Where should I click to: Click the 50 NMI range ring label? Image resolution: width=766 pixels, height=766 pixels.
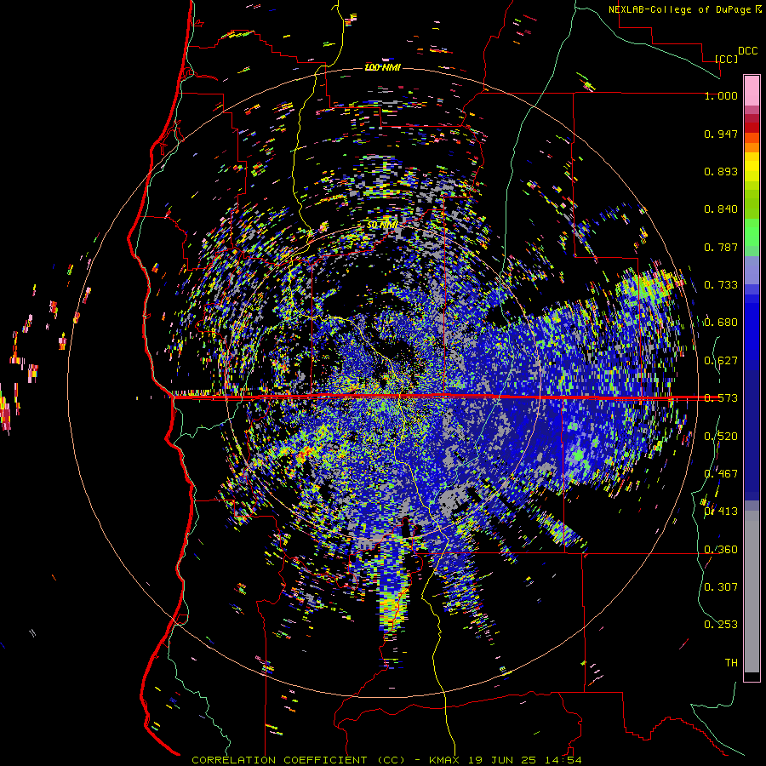(x=382, y=225)
